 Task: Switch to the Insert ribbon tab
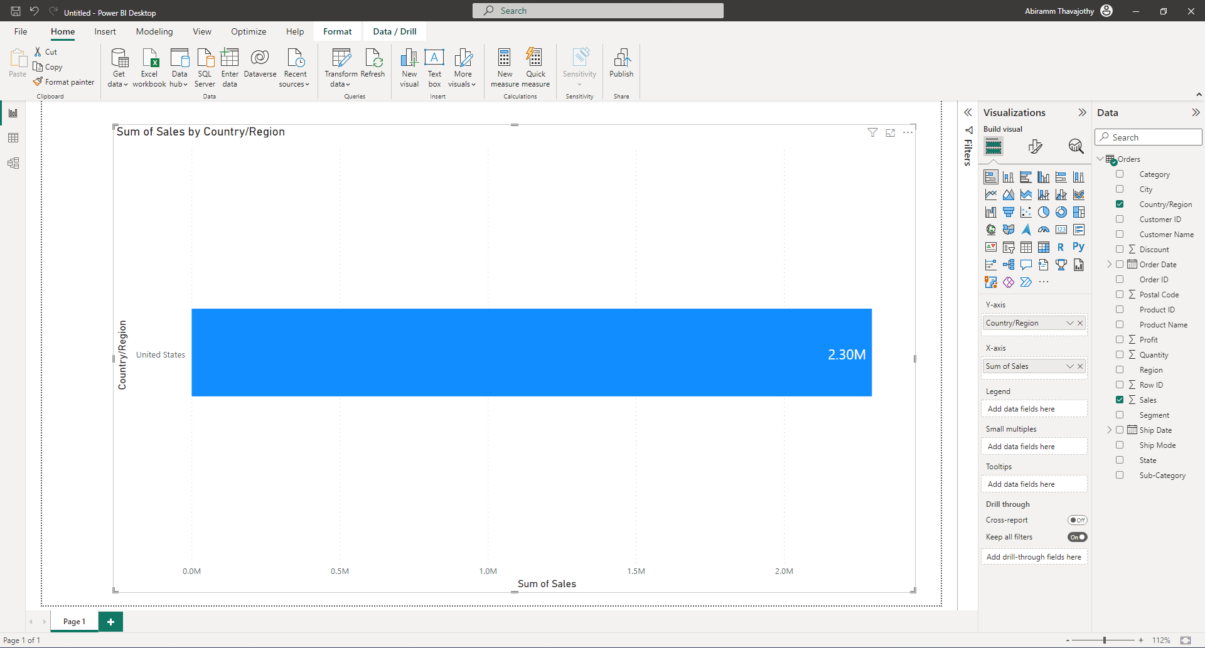[105, 32]
